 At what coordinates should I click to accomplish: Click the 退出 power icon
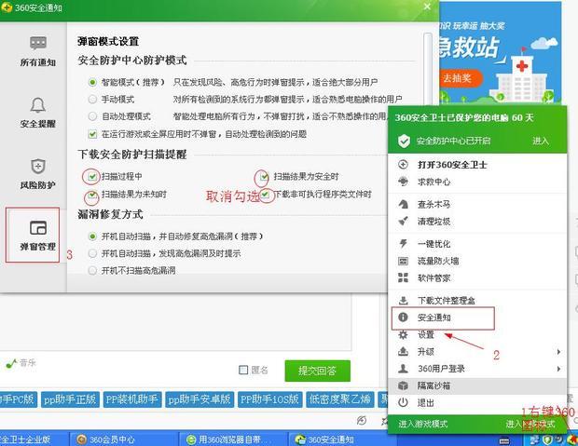point(404,402)
